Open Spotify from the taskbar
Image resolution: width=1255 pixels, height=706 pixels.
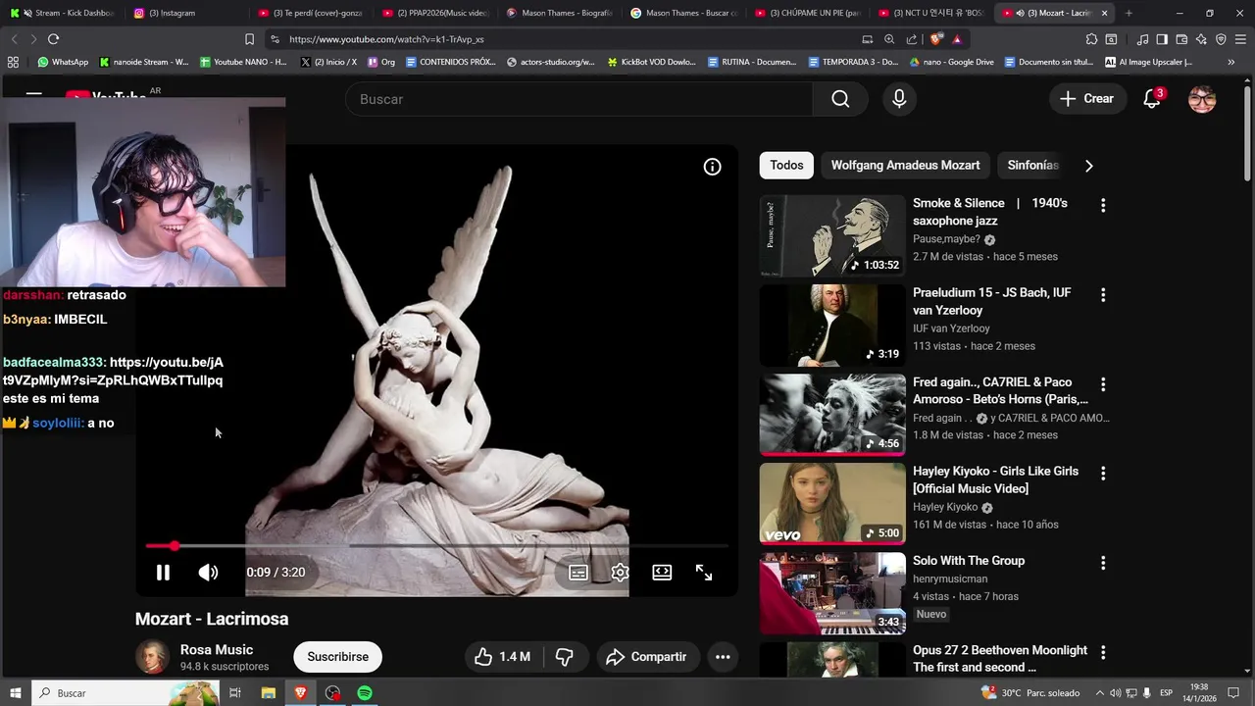(x=365, y=693)
